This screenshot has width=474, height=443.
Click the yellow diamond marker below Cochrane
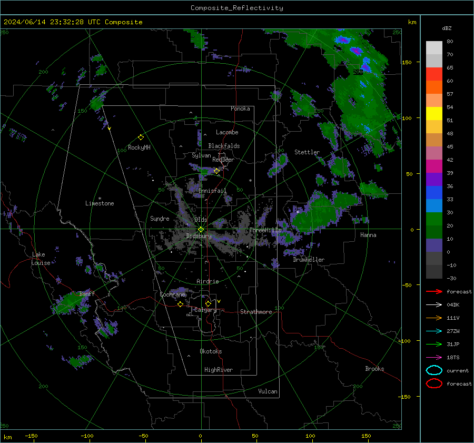(x=180, y=304)
